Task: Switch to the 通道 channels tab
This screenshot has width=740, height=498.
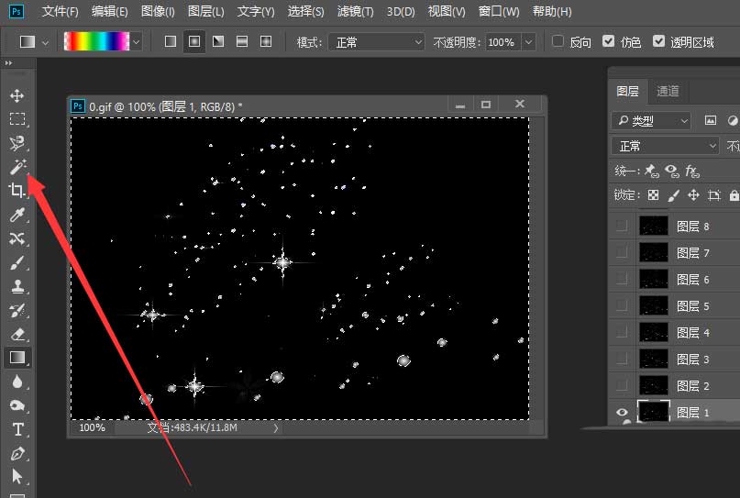Action: 668,91
